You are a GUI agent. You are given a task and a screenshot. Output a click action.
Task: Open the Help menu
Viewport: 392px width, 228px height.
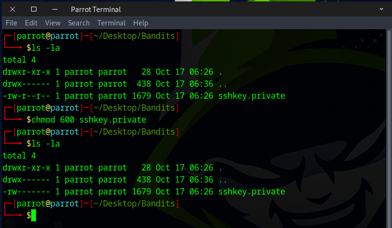point(140,23)
